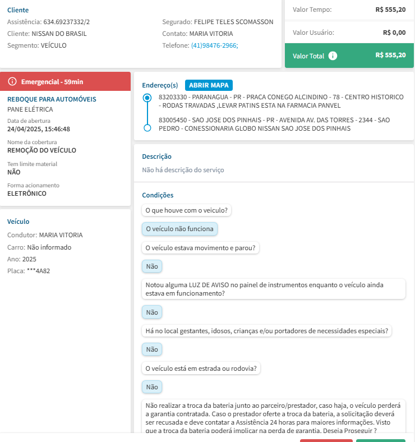Click the REBOQUE PARA AUTOMÓVEIS heading
The width and height of the screenshot is (415, 442).
click(52, 99)
